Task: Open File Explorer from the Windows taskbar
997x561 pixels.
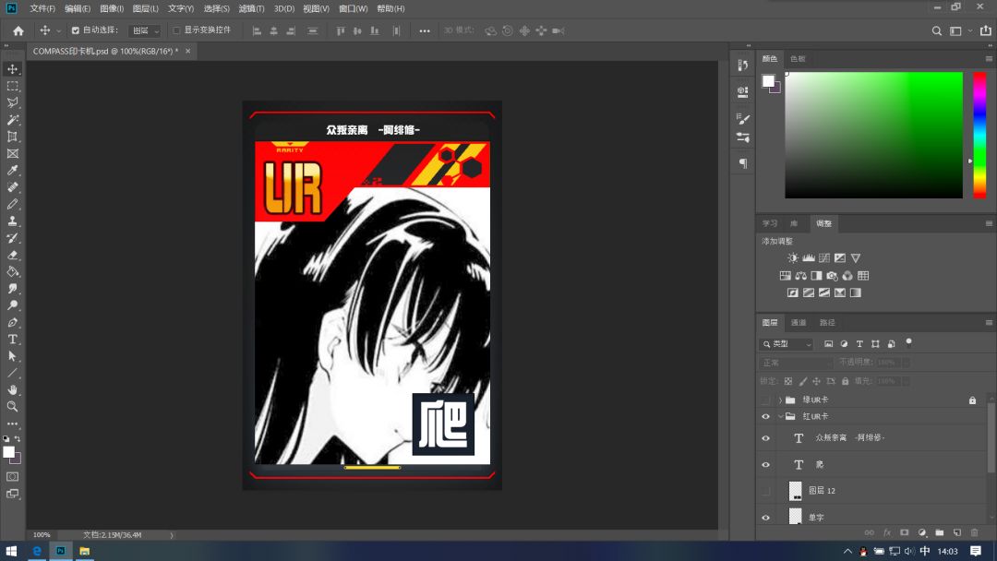Action: pyautogui.click(x=84, y=551)
